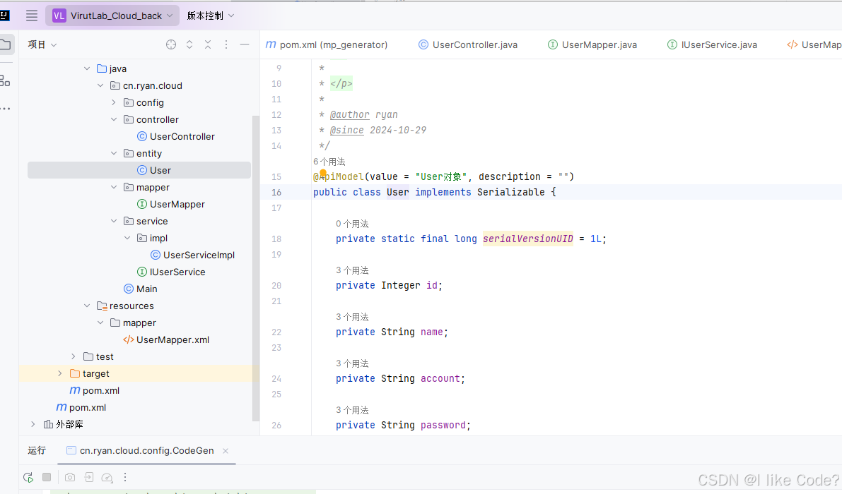This screenshot has width=842, height=494.
Task: Open the project panel options kebab menu
Action: point(226,44)
